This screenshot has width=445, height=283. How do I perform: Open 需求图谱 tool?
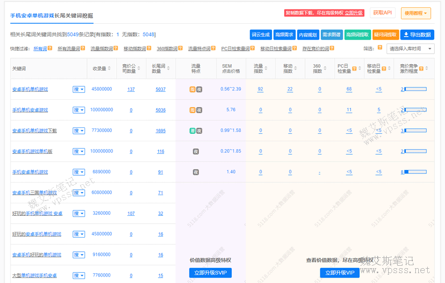tap(332, 35)
